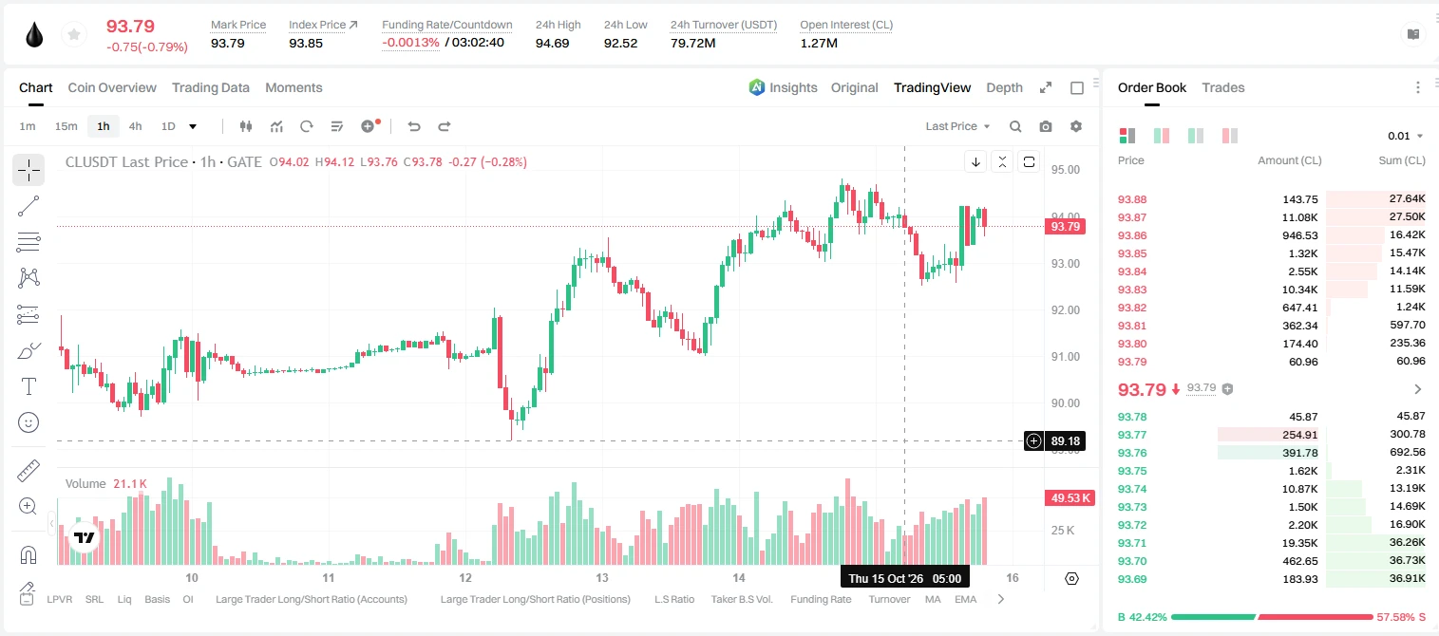This screenshot has height=636, width=1439.
Task: Open the Coin Overview tab
Action: coord(112,87)
